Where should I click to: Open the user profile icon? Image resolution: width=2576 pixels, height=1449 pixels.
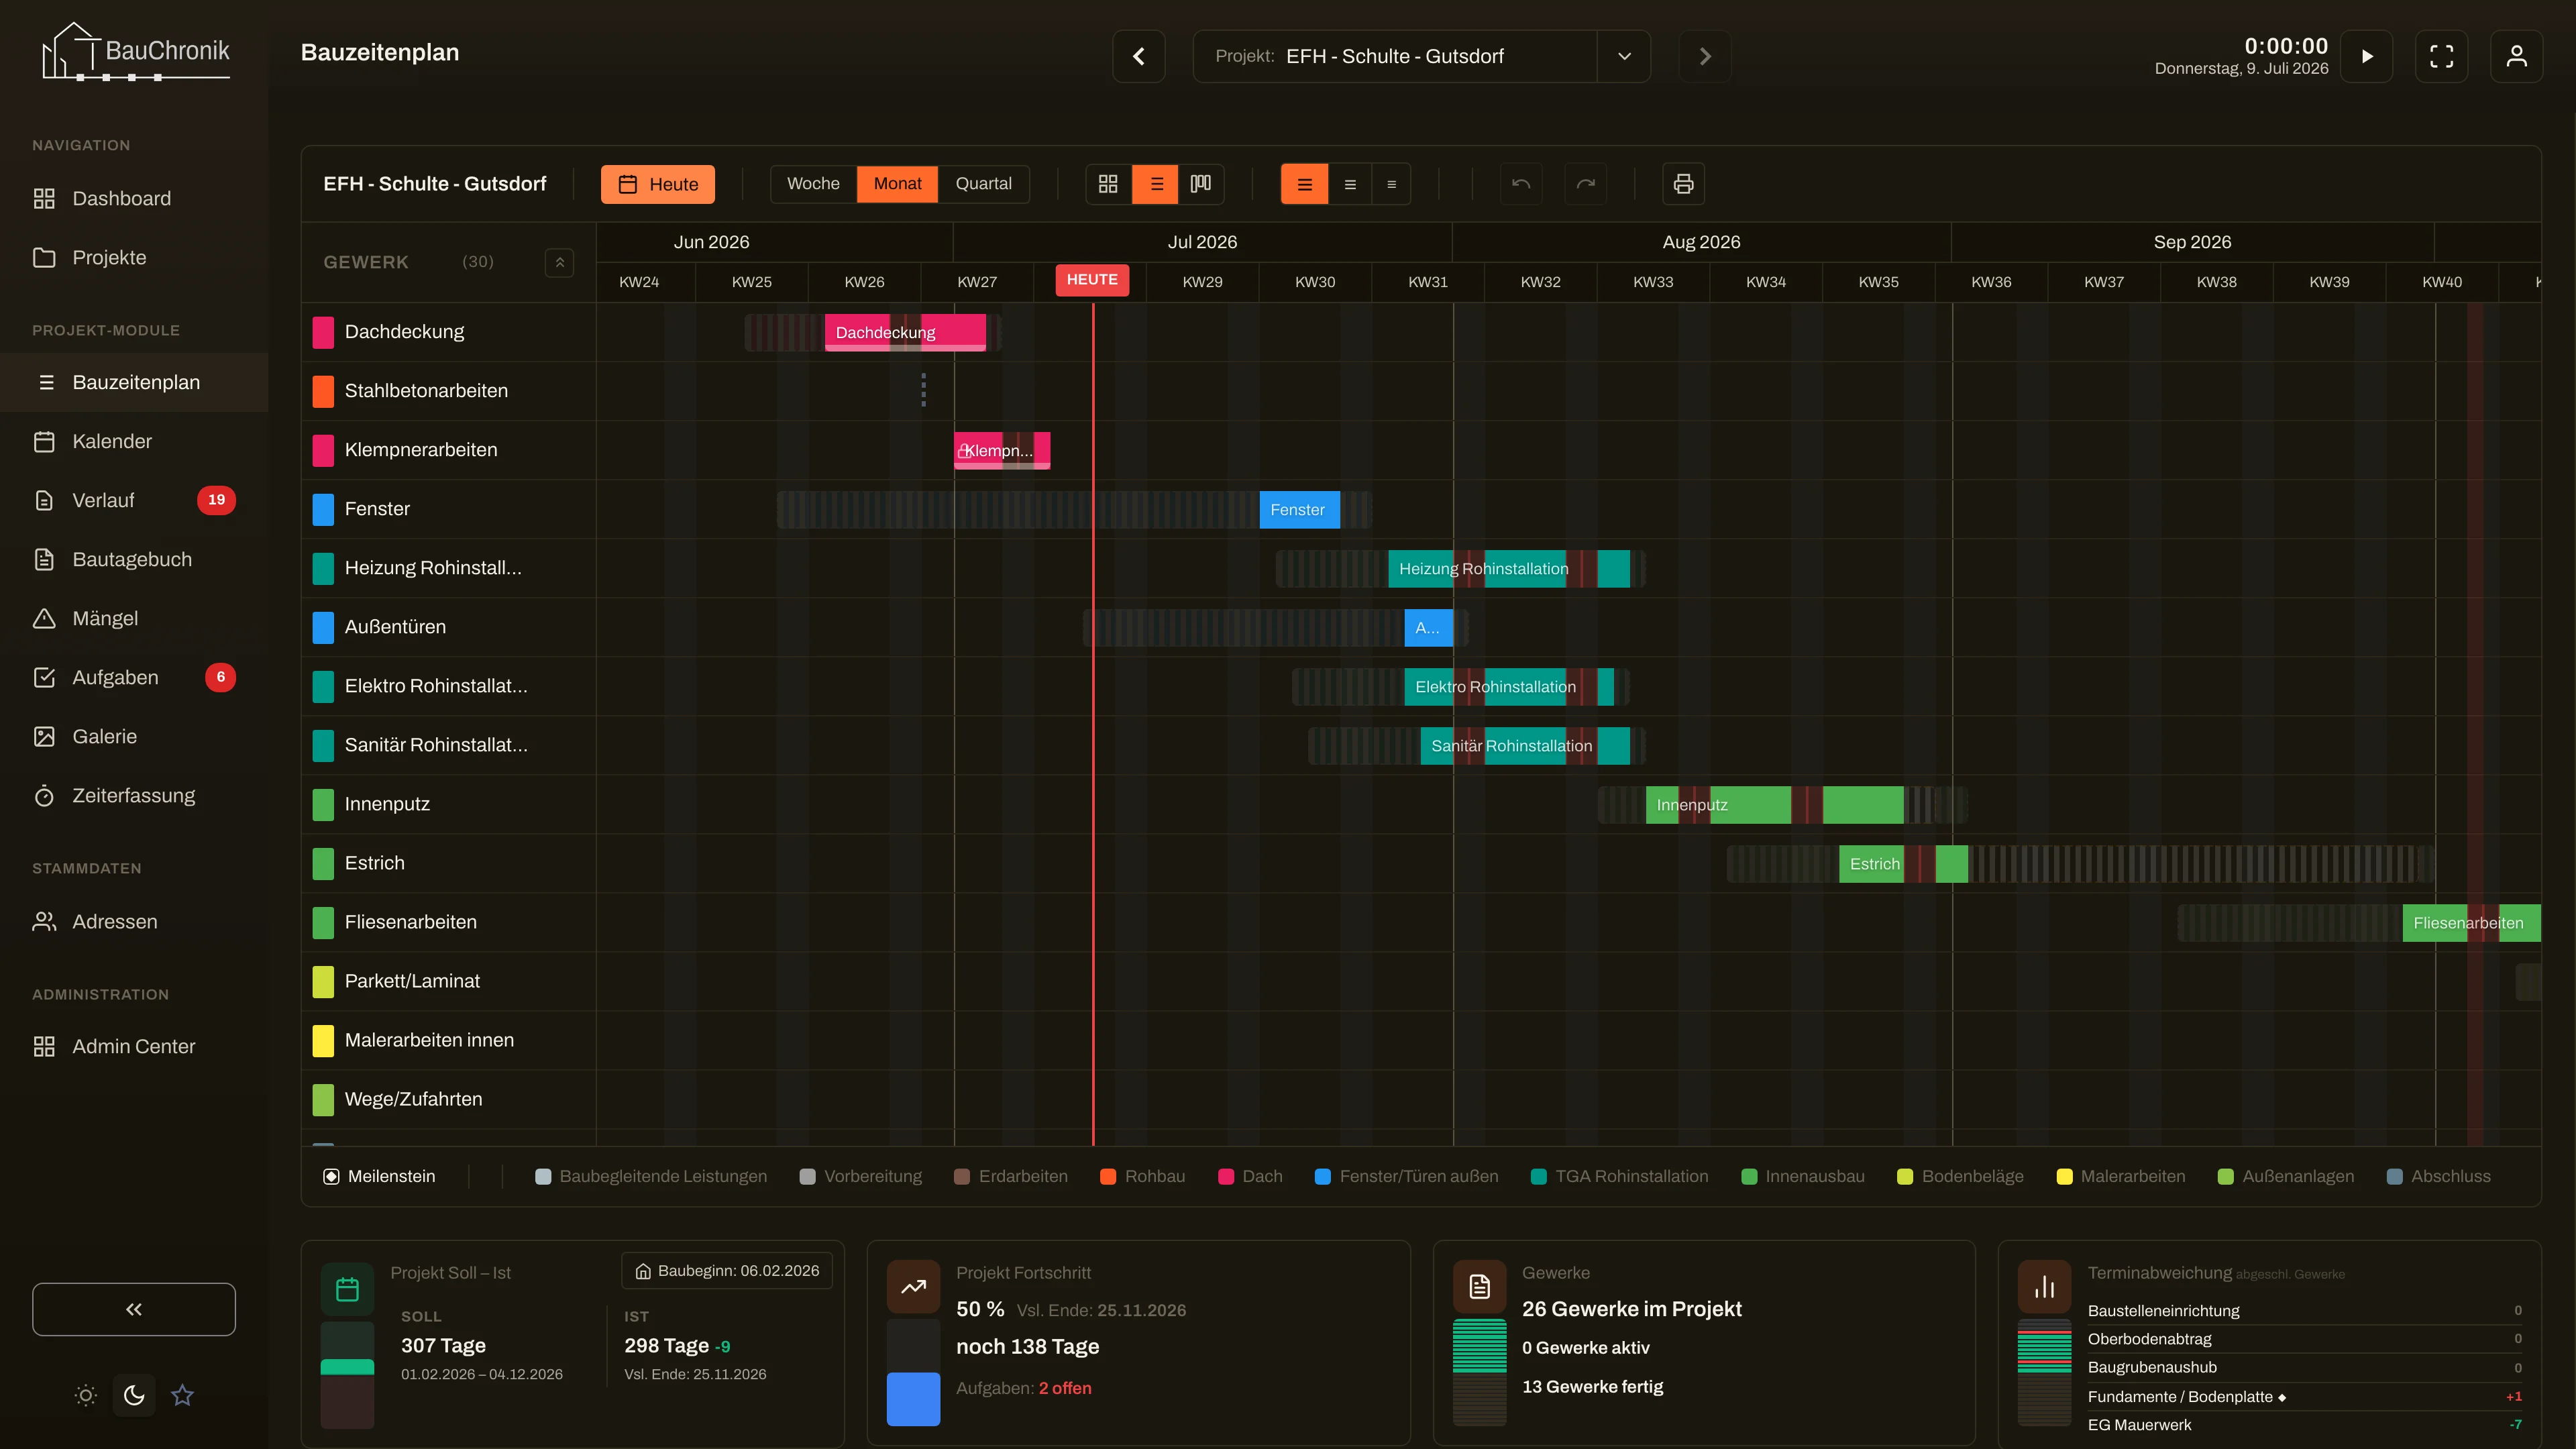[x=2516, y=56]
